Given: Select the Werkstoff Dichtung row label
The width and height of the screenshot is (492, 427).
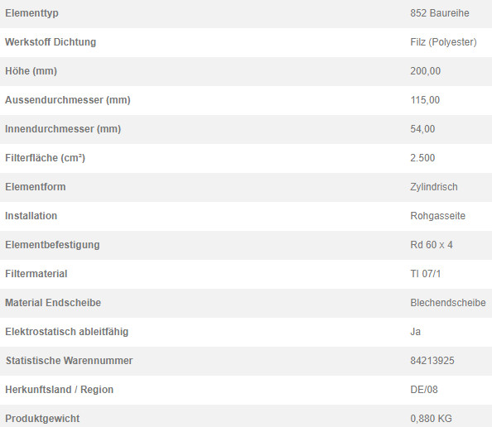Looking at the screenshot, I should 51,42.
